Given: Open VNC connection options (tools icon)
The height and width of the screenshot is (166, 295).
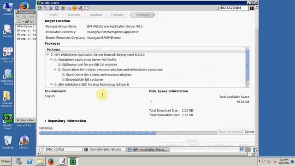Looking at the screenshot, I should (x=51, y=8).
